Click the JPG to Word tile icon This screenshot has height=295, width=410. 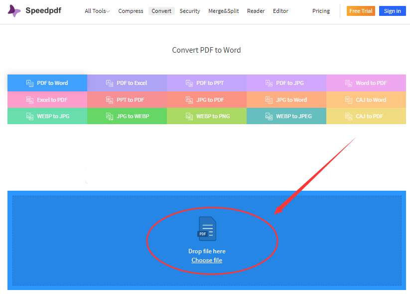269,100
